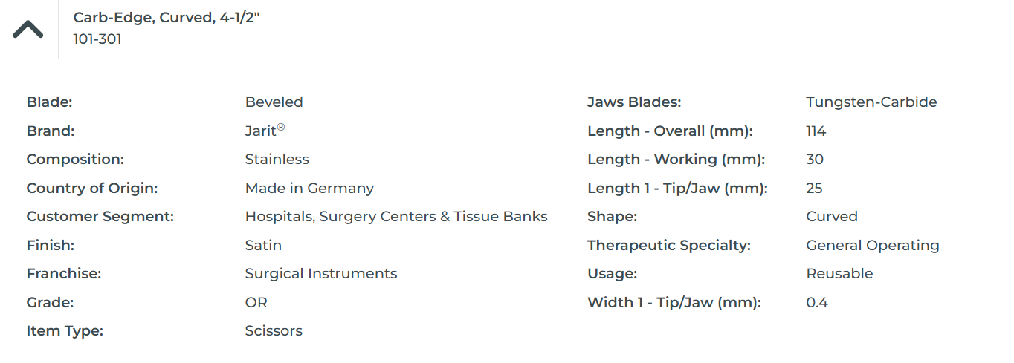Screen dimensions: 1014x363
Task: Click the Length - Overall (mm) label
Action: (x=670, y=131)
